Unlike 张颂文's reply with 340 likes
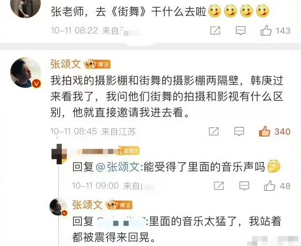The image size is (301, 246). [x=264, y=131]
